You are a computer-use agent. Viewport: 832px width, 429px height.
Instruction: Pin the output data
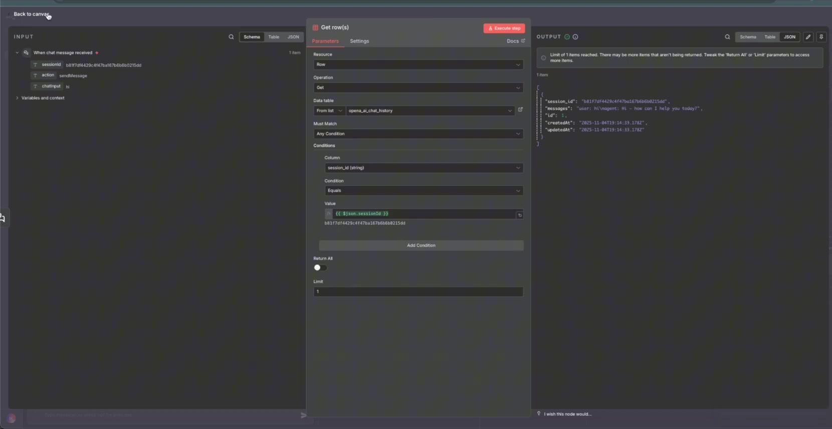pyautogui.click(x=821, y=37)
